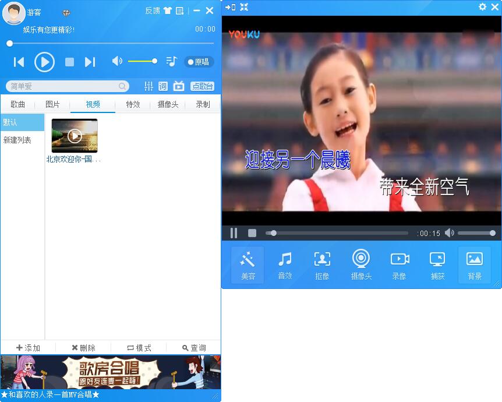Screen dimensions: 502x402
Task: Open the settings gear on the video window
Action: tap(483, 7)
